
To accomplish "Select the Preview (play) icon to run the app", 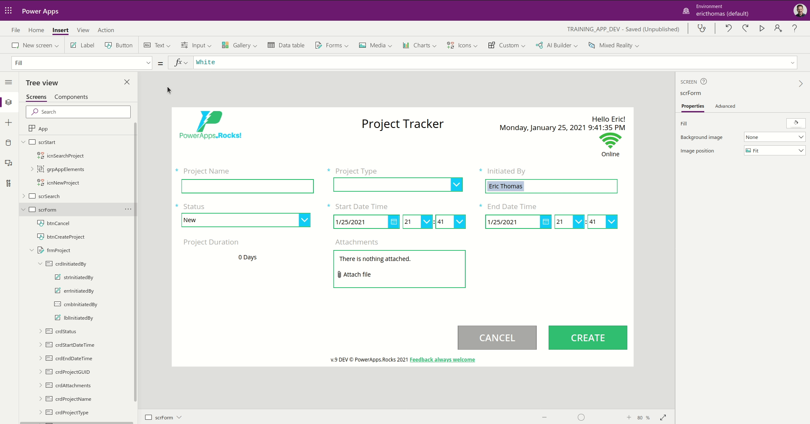I will 762,28.
